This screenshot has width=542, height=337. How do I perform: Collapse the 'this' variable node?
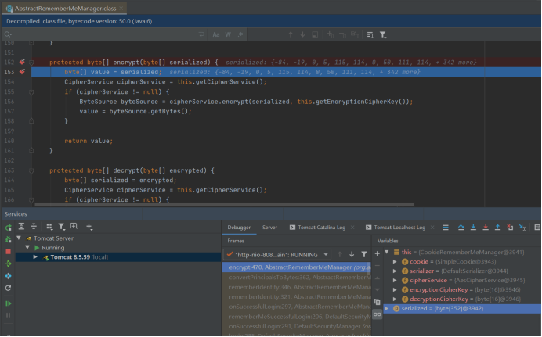(x=387, y=252)
